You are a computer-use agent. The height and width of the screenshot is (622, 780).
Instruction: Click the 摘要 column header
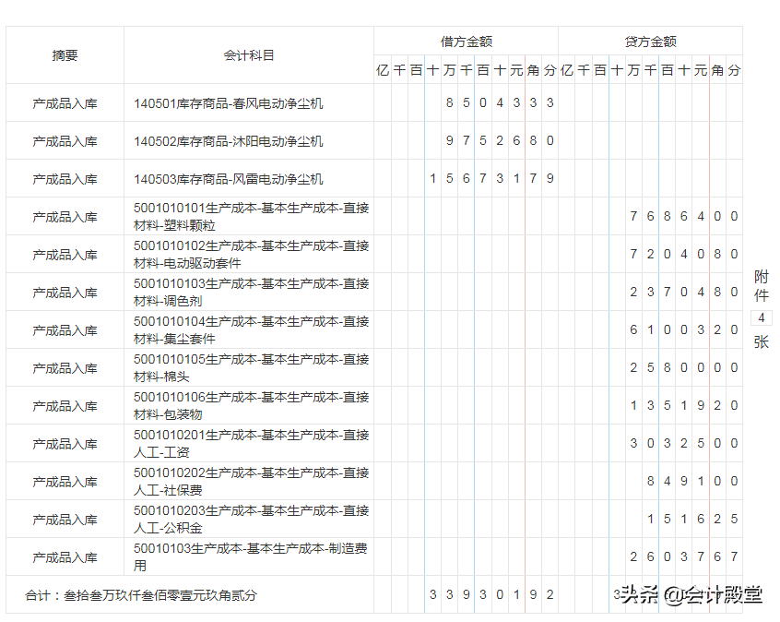(65, 54)
